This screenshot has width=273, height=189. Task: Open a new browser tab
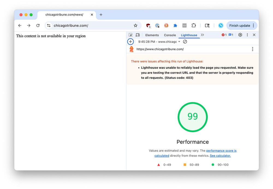point(101,15)
